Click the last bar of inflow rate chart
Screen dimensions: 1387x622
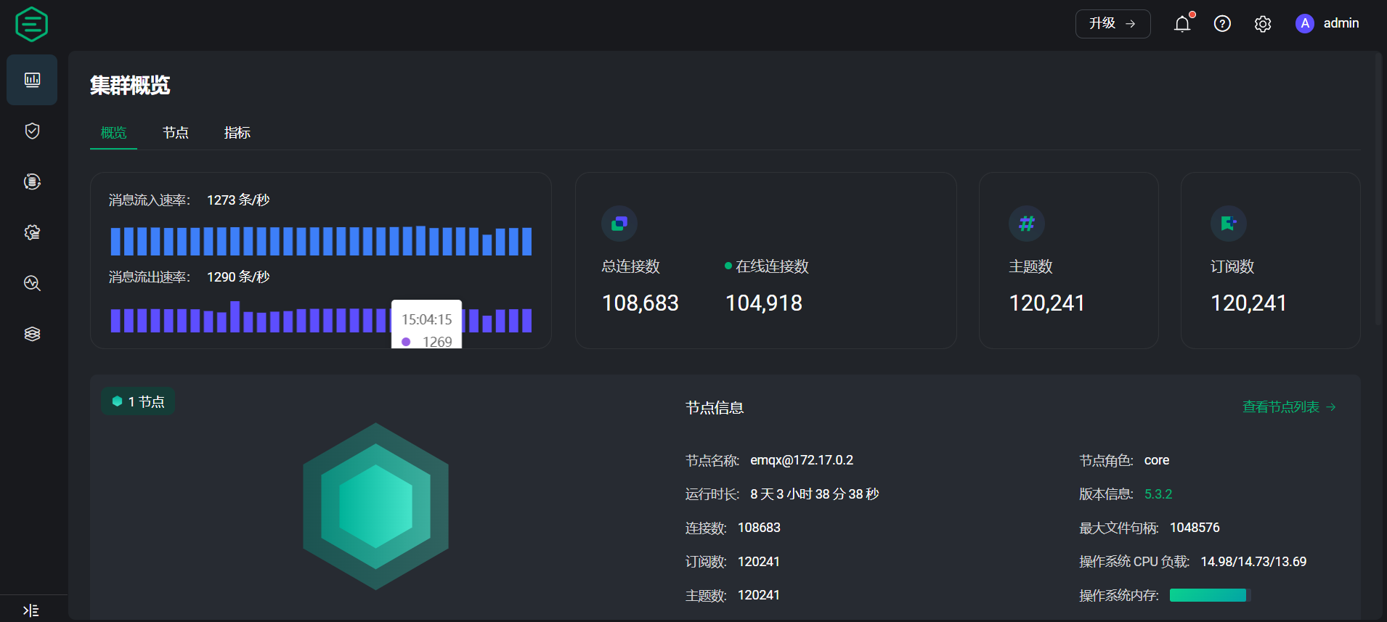(x=526, y=242)
